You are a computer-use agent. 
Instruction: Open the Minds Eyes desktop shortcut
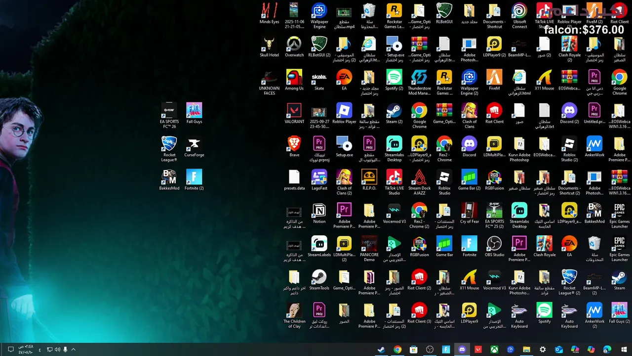(269, 14)
